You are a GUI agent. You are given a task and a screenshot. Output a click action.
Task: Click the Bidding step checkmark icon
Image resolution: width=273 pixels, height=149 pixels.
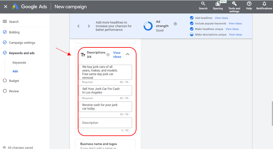click(x=5, y=32)
